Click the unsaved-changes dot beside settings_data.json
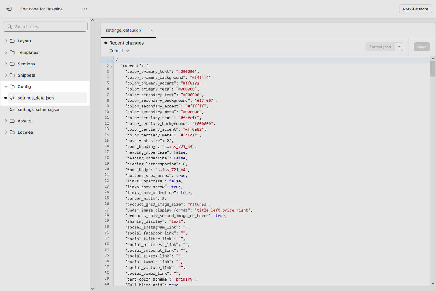 click(6, 98)
